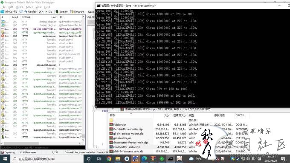Image resolution: width=290 pixels, height=163 pixels.
Task: Toggle the Decode option
Action: click(x=77, y=11)
